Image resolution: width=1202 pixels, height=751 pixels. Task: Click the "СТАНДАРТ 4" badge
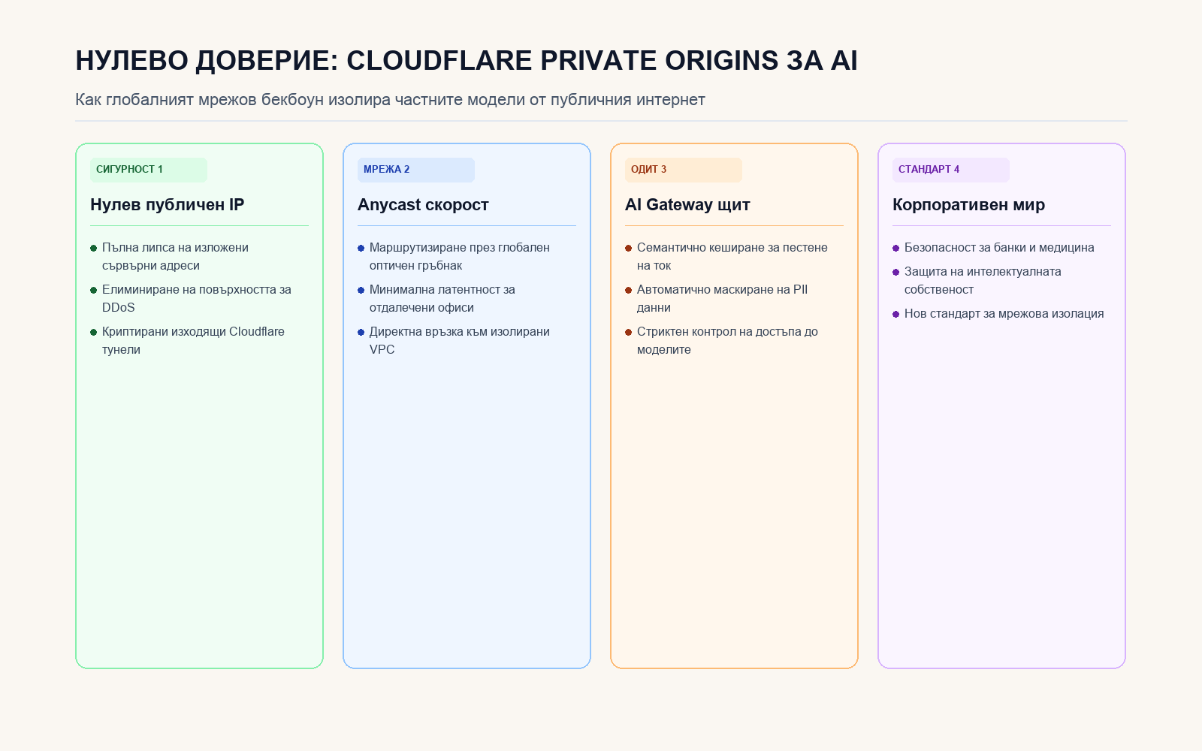951,170
